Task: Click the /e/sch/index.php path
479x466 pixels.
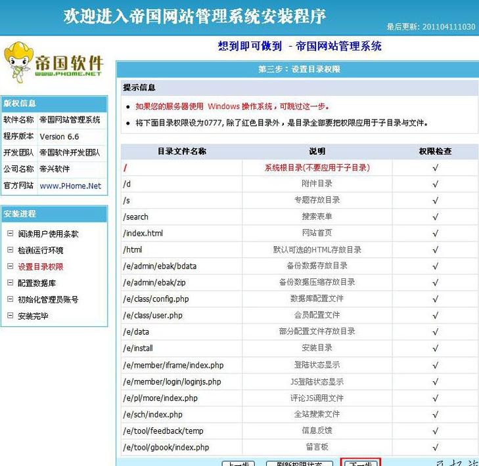Action: pos(152,415)
